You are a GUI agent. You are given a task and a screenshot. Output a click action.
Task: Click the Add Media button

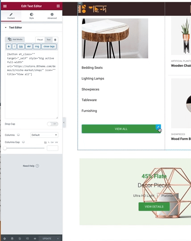[x=15, y=39]
